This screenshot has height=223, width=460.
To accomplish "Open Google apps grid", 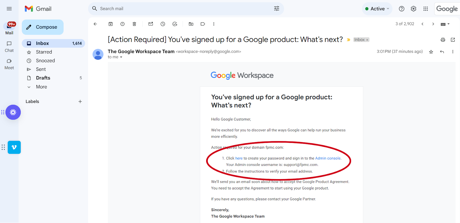I will coord(425,9).
